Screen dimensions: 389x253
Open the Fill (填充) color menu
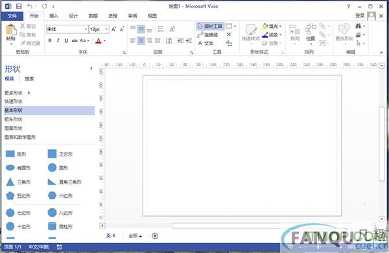[272, 26]
